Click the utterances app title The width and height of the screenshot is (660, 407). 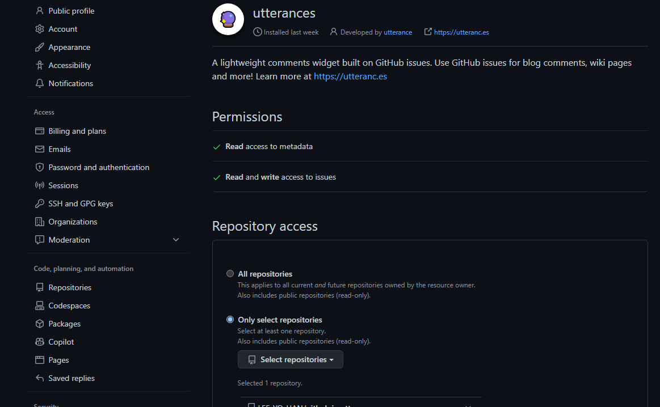[284, 13]
